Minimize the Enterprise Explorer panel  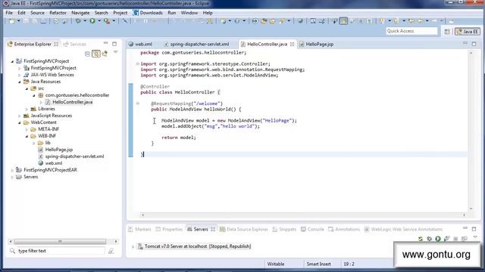(x=106, y=44)
